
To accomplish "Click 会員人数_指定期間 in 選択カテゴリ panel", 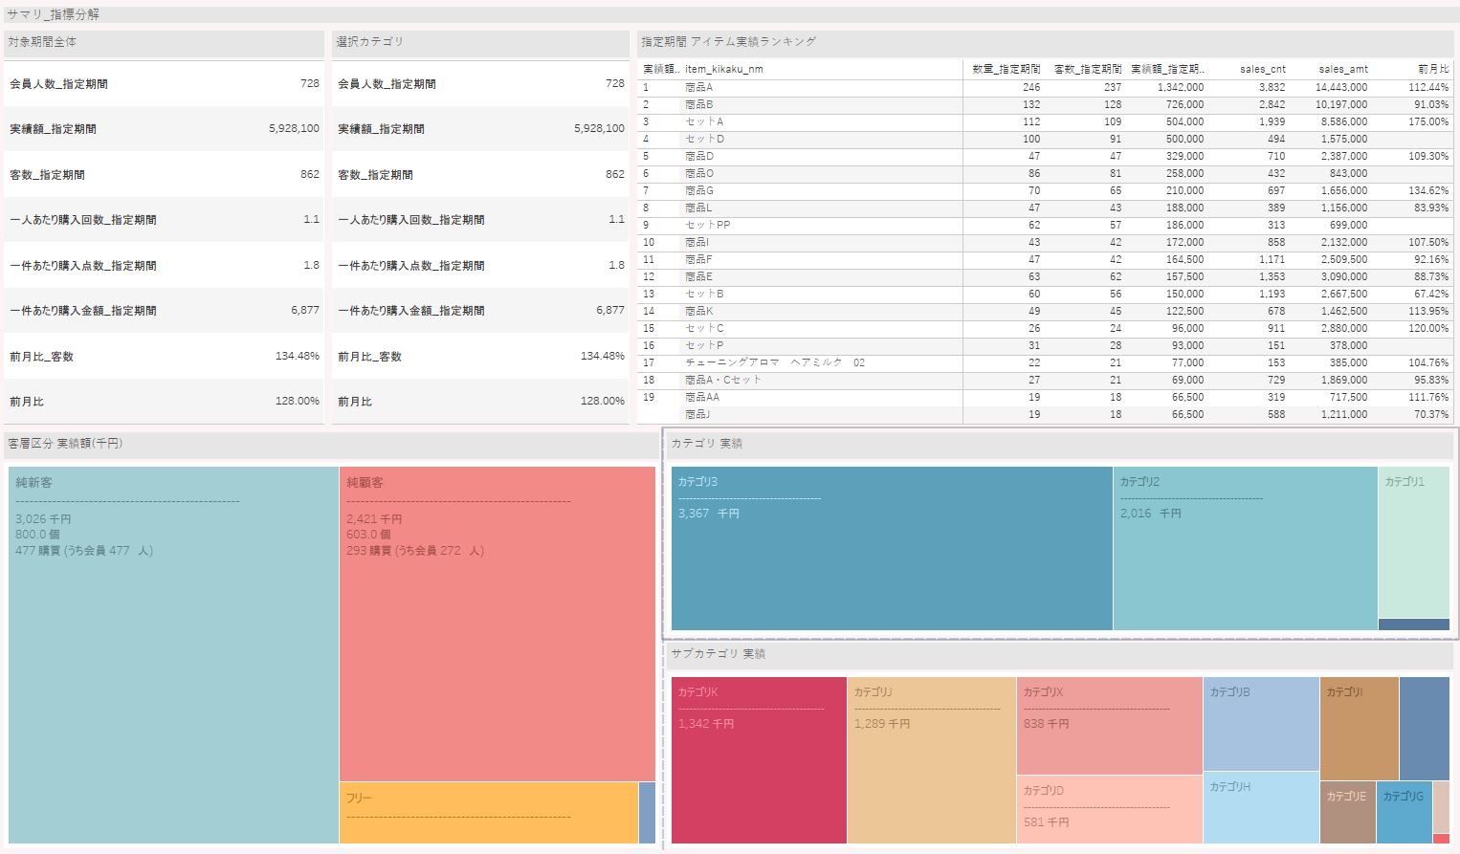I will 387,84.
